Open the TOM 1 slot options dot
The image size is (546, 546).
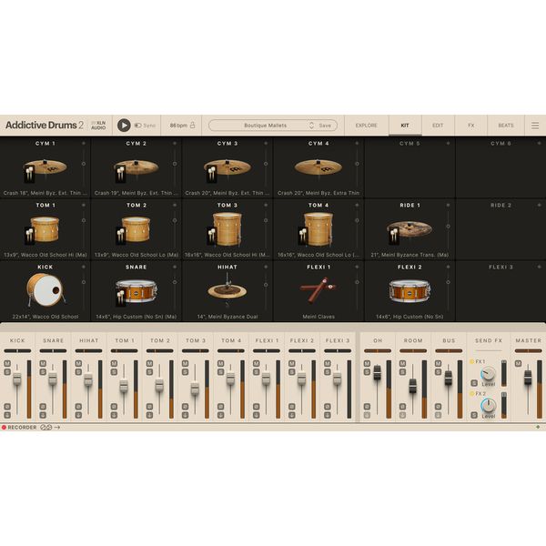coord(84,205)
